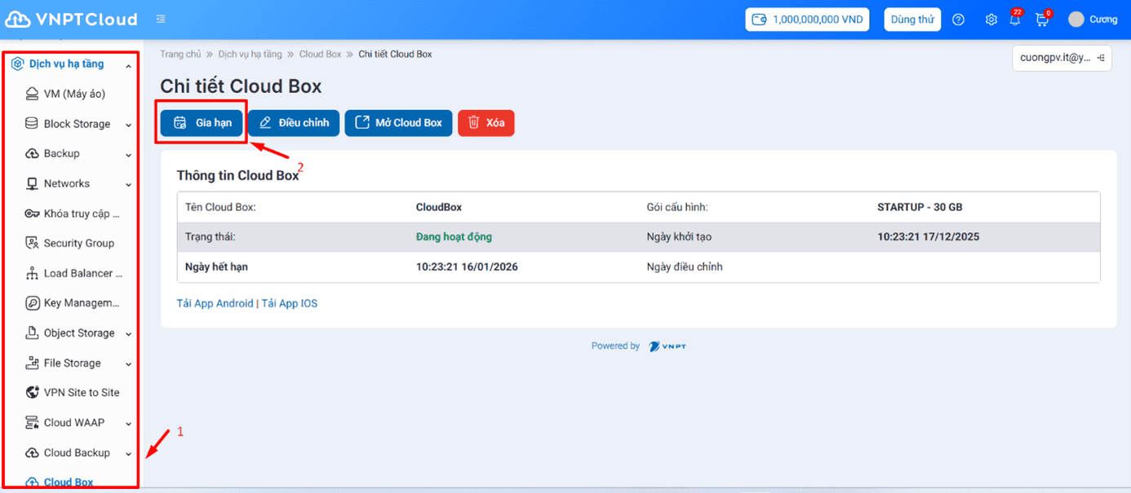Select VPN Site to Site menu item
1131x493 pixels.
point(81,393)
